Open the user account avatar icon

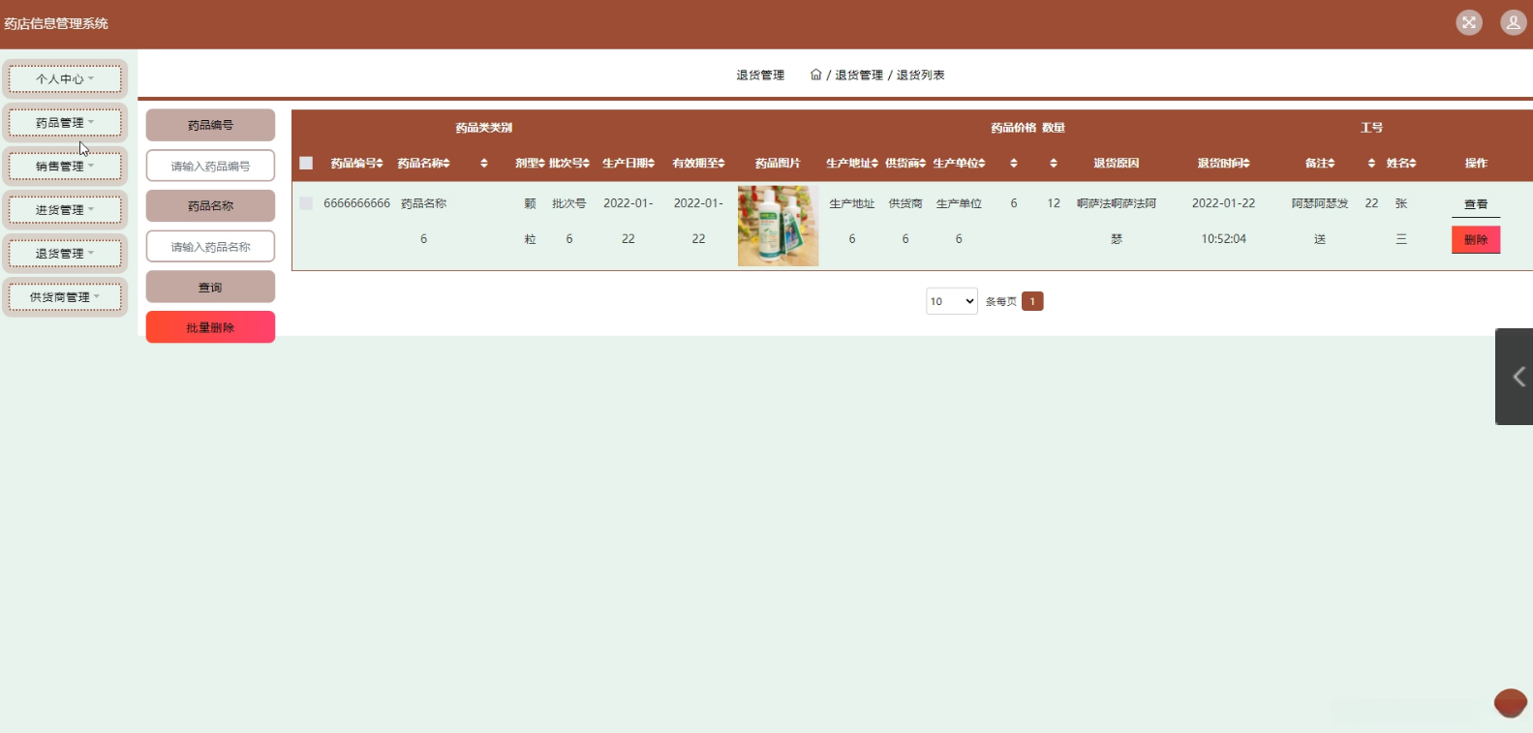coord(1514,22)
